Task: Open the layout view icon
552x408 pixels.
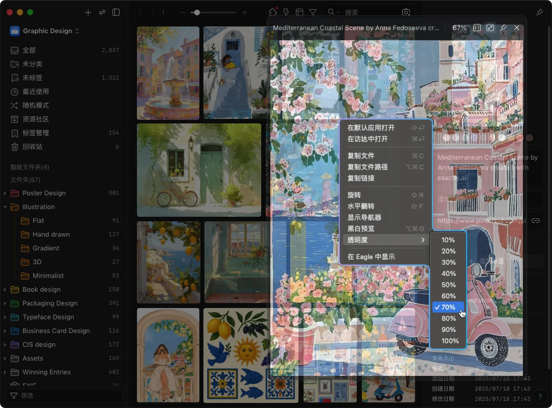Action: click(x=299, y=12)
